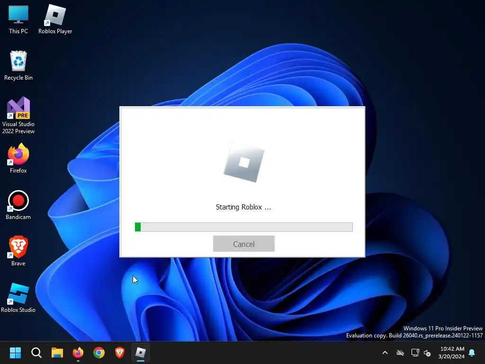Open File Explorer from the taskbar
485x364 pixels.
(x=57, y=353)
